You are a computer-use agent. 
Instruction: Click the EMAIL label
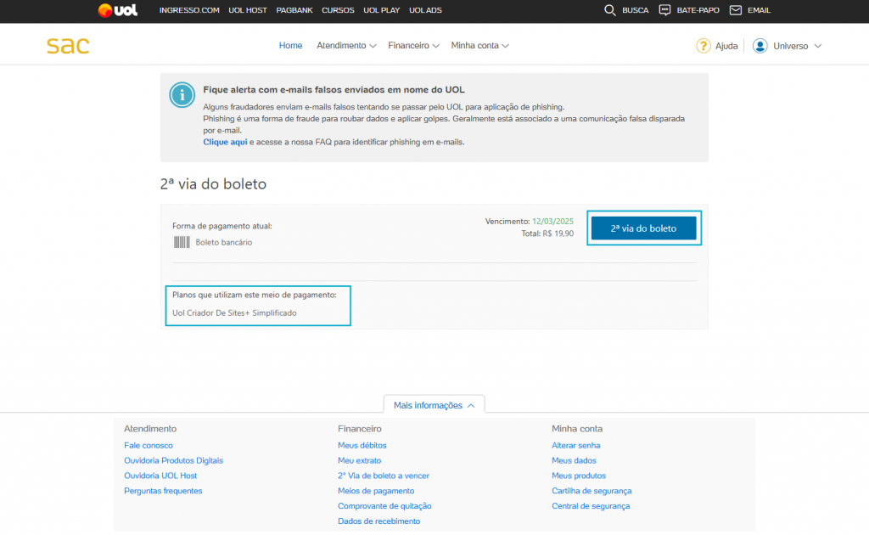point(759,10)
